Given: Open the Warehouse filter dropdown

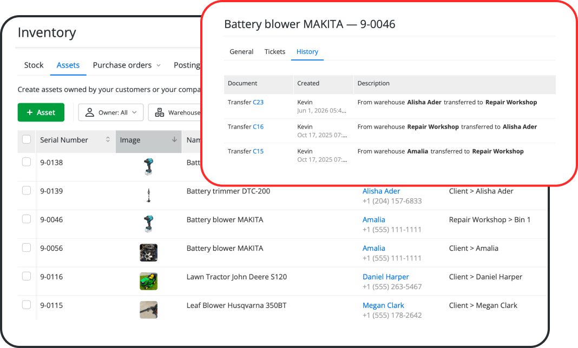Looking at the screenshot, I should pos(175,112).
